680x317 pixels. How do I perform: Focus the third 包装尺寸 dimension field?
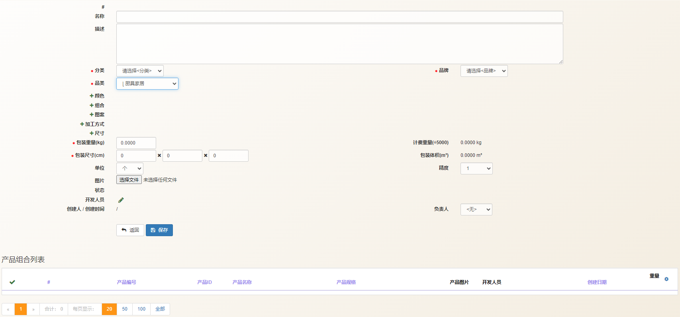229,156
